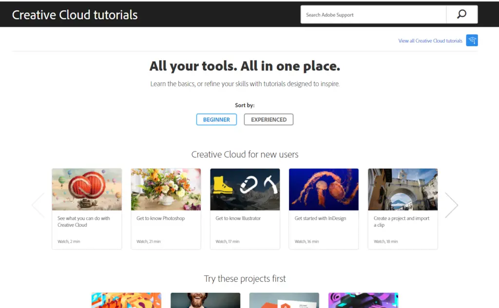Open the Creative Cloud balloon thumbnail
The image size is (499, 308).
click(87, 189)
